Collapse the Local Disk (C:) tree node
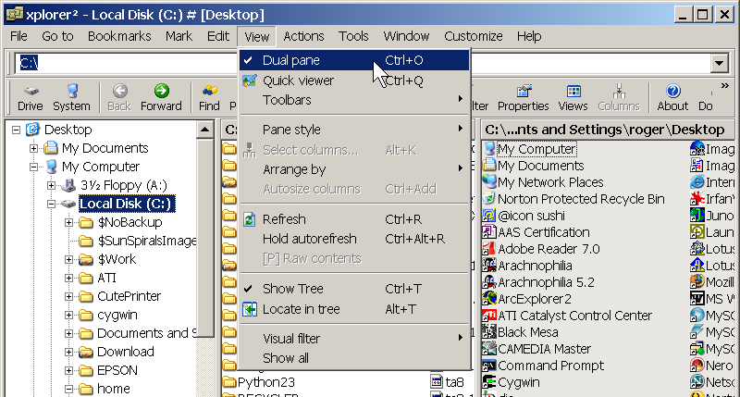Screen dimensions: 740x397 click(52, 204)
